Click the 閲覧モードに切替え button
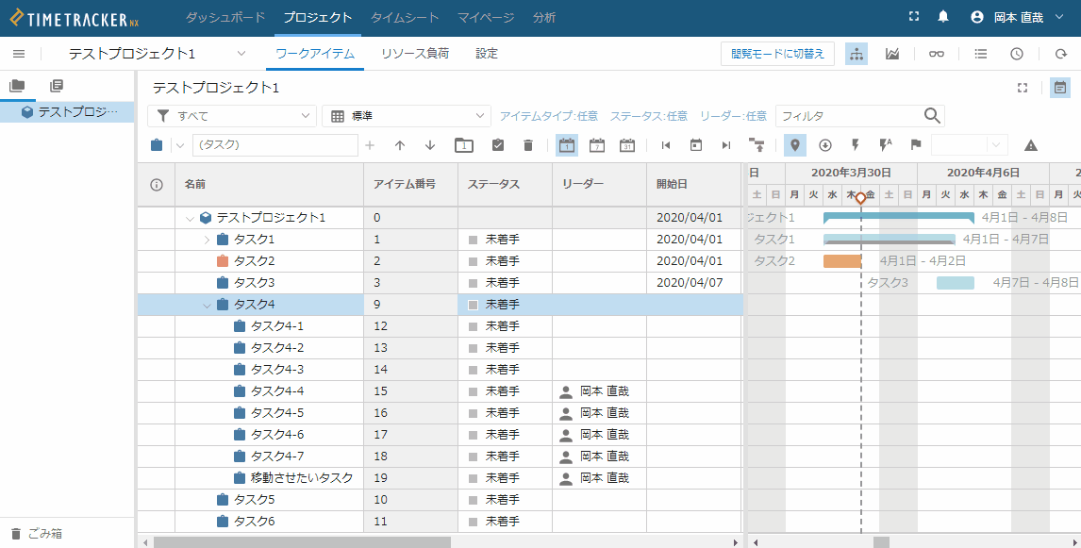 tap(777, 54)
